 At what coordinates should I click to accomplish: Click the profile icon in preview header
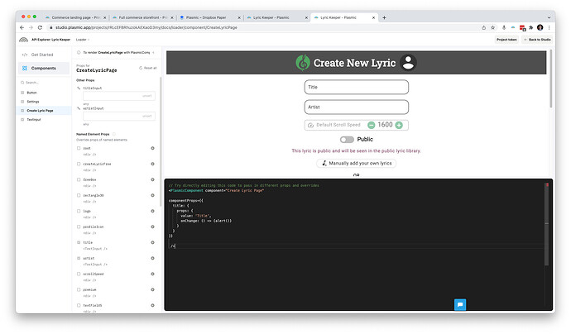pos(408,63)
